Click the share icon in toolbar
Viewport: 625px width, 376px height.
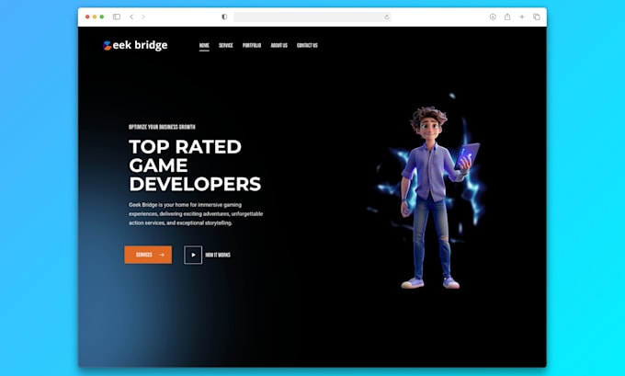[507, 17]
